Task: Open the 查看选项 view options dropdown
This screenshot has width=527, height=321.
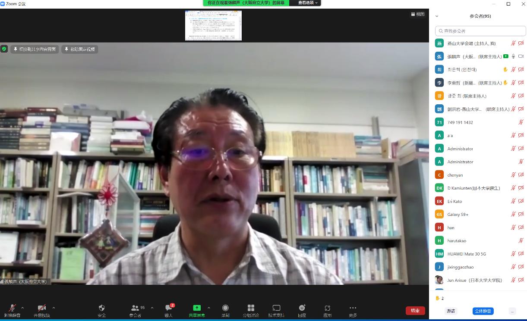Action: tap(308, 3)
